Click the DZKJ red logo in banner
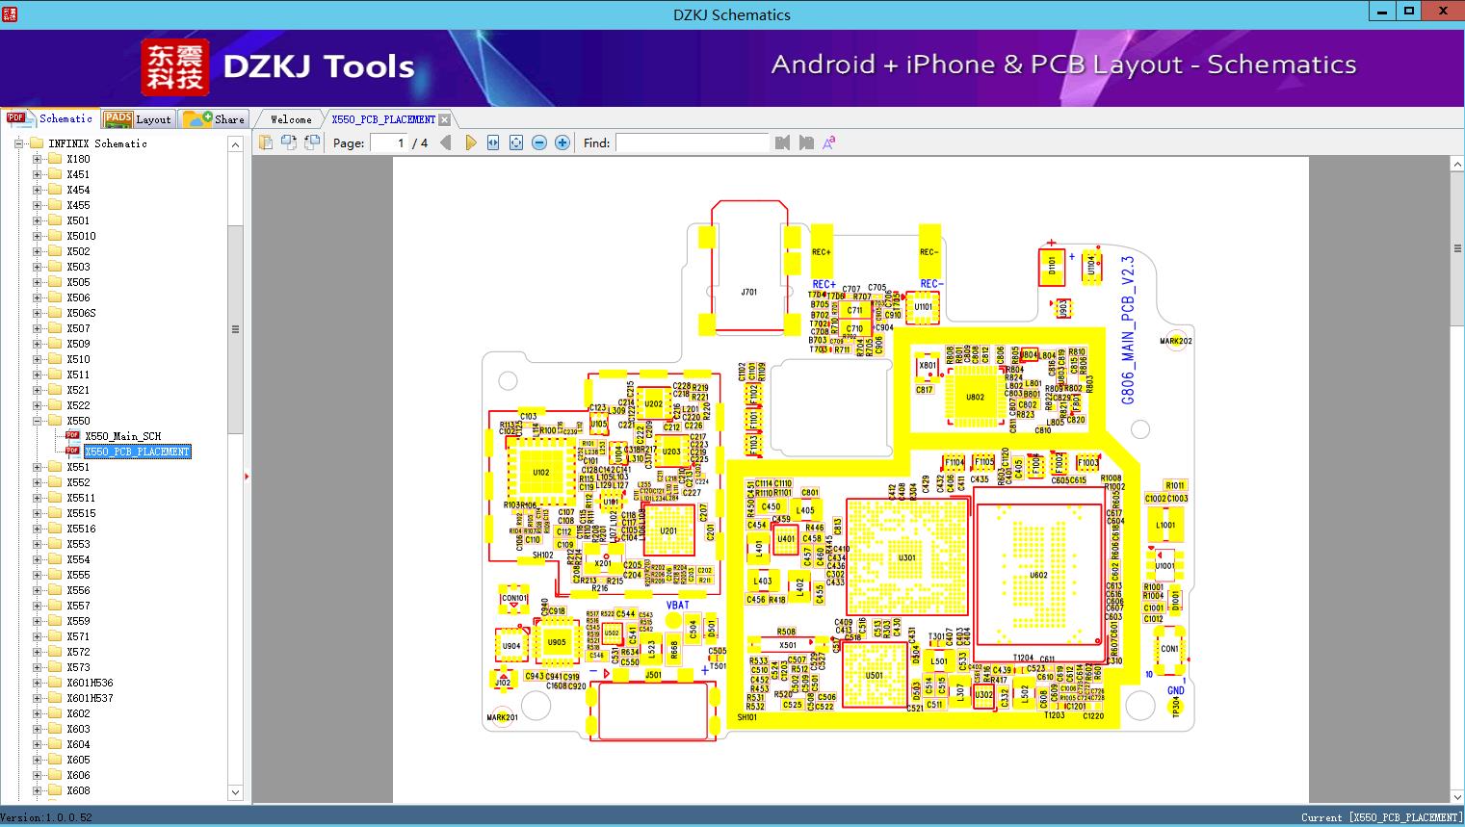This screenshot has height=827, width=1465. (x=175, y=67)
